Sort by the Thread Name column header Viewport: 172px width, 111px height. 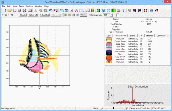click(120, 36)
